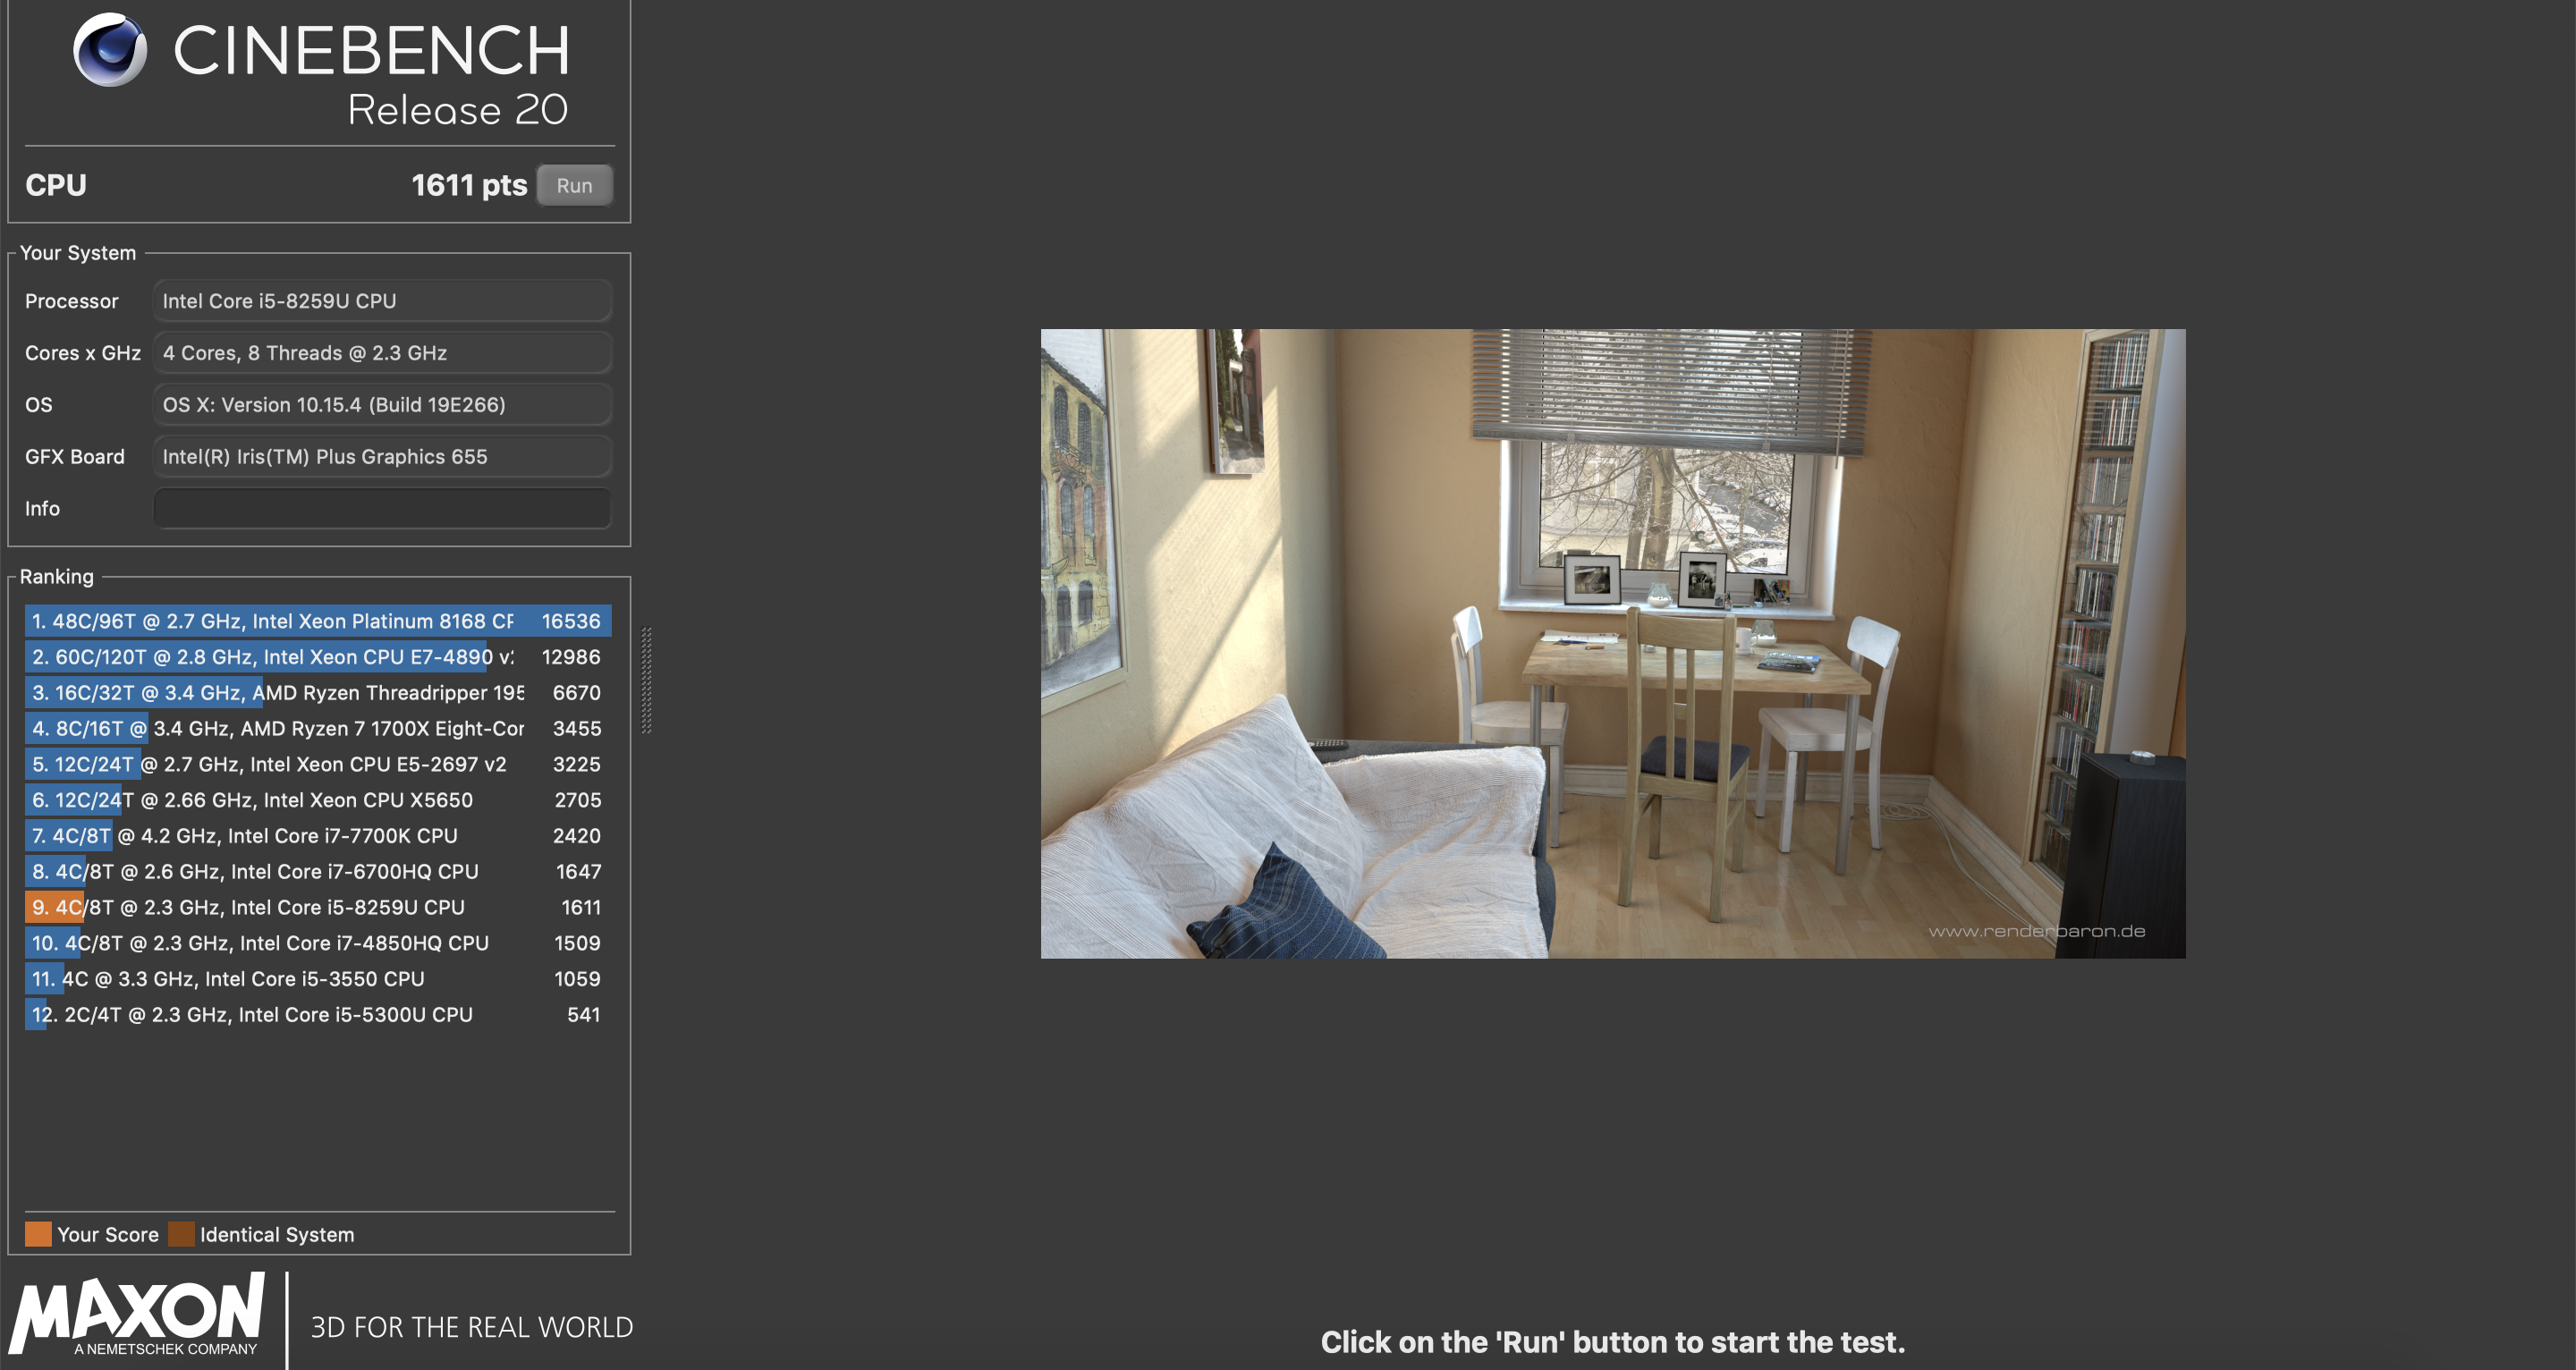This screenshot has width=2576, height=1370.
Task: Select your score row i5-8259U
Action: click(x=318, y=907)
